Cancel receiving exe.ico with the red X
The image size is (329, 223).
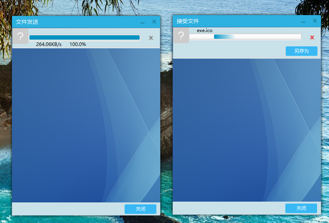(x=312, y=38)
